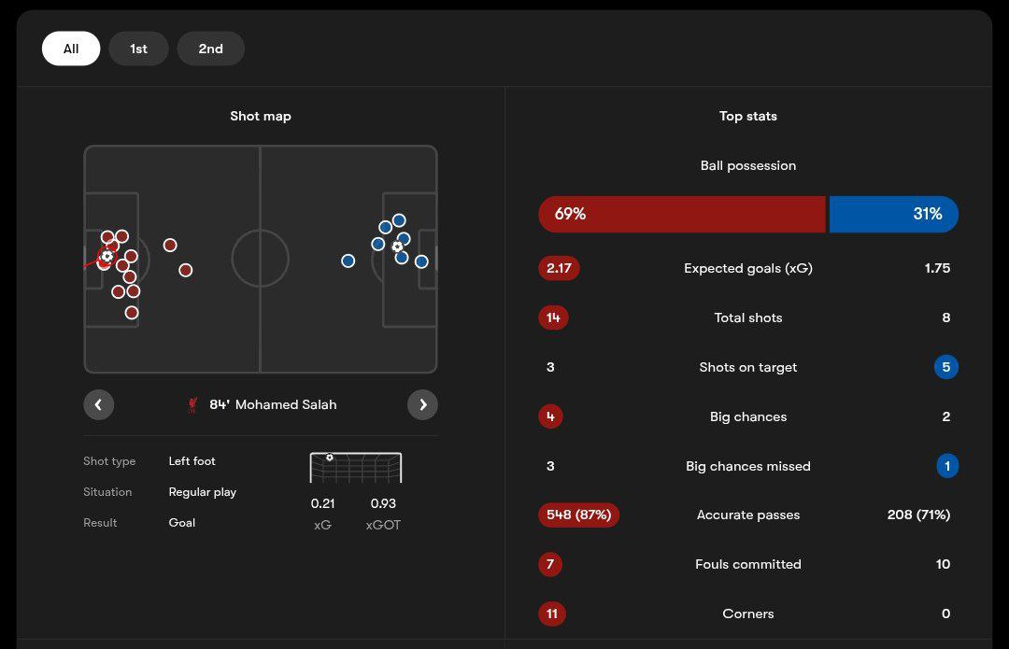Go to the previous shot

(98, 404)
